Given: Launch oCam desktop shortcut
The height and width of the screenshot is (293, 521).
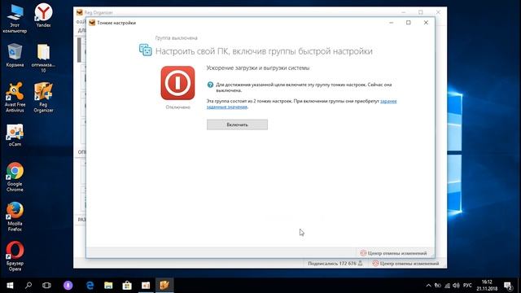Looking at the screenshot, I should 15,135.
